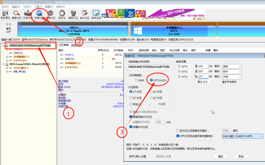Viewport: 265px width, 165px height.
Task: Open the 卷标 dropdown showing 系统
Action: click(x=232, y=66)
